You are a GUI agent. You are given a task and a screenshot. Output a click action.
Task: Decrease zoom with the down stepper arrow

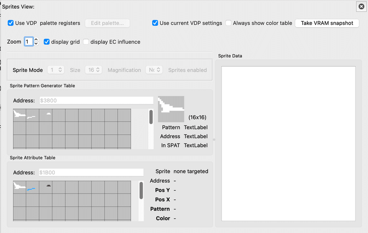point(36,44)
